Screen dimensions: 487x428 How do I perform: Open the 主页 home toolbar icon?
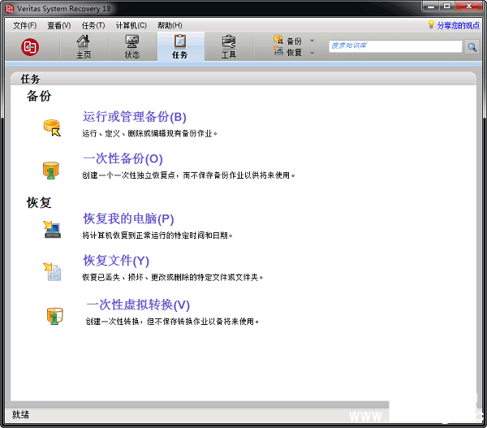tap(83, 47)
